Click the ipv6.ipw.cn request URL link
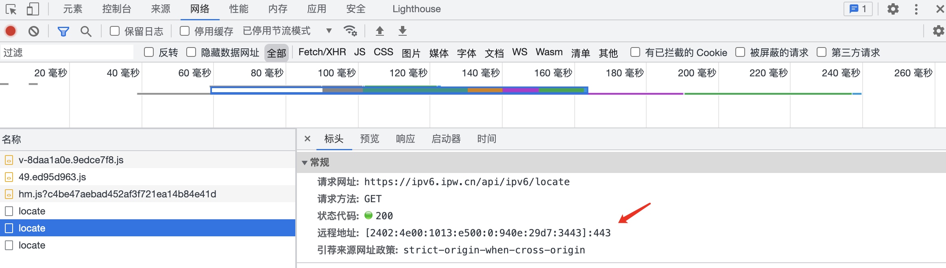The width and height of the screenshot is (946, 268). click(x=466, y=182)
